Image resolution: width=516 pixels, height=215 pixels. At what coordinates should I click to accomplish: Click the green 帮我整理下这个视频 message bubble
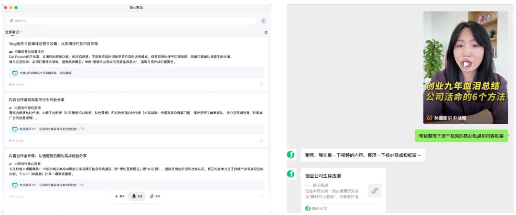click(462, 136)
